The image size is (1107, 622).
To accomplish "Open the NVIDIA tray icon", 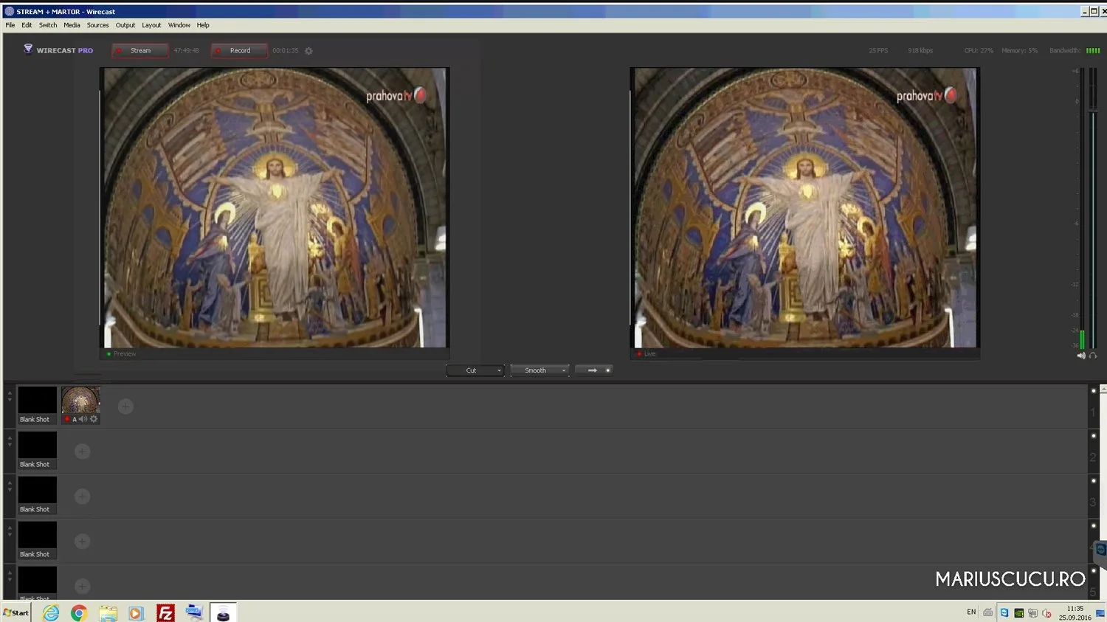I will (x=1018, y=612).
